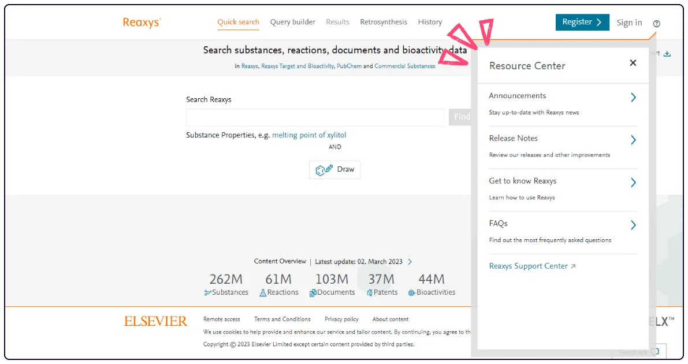The height and width of the screenshot is (364, 688).
Task: Click the 44M Bioactivities count
Action: click(432, 279)
